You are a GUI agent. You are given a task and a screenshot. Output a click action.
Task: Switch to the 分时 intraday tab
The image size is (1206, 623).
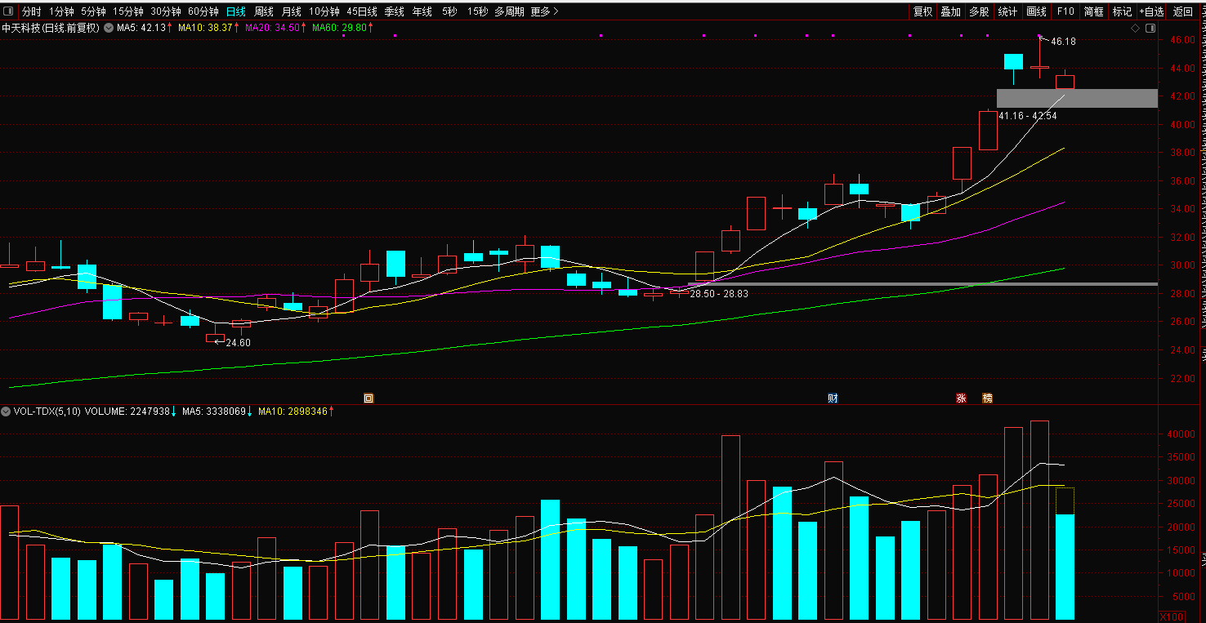point(31,11)
